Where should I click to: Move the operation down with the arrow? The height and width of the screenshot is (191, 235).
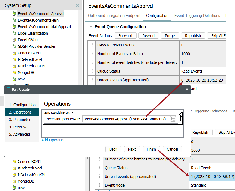pos(180,120)
